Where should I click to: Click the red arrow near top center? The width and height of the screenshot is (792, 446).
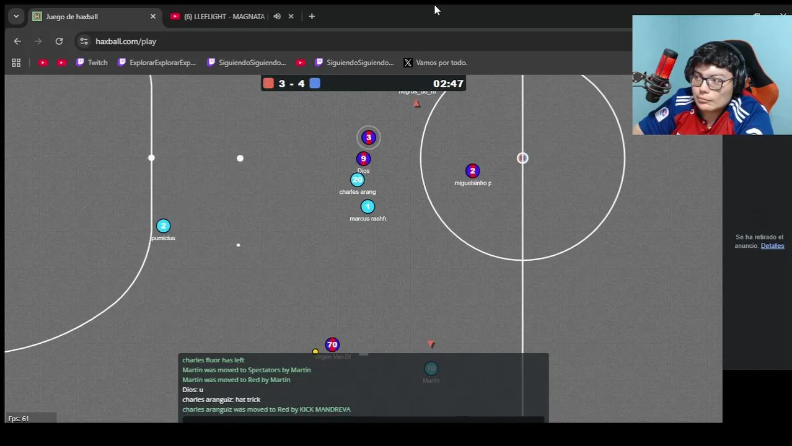pyautogui.click(x=417, y=104)
